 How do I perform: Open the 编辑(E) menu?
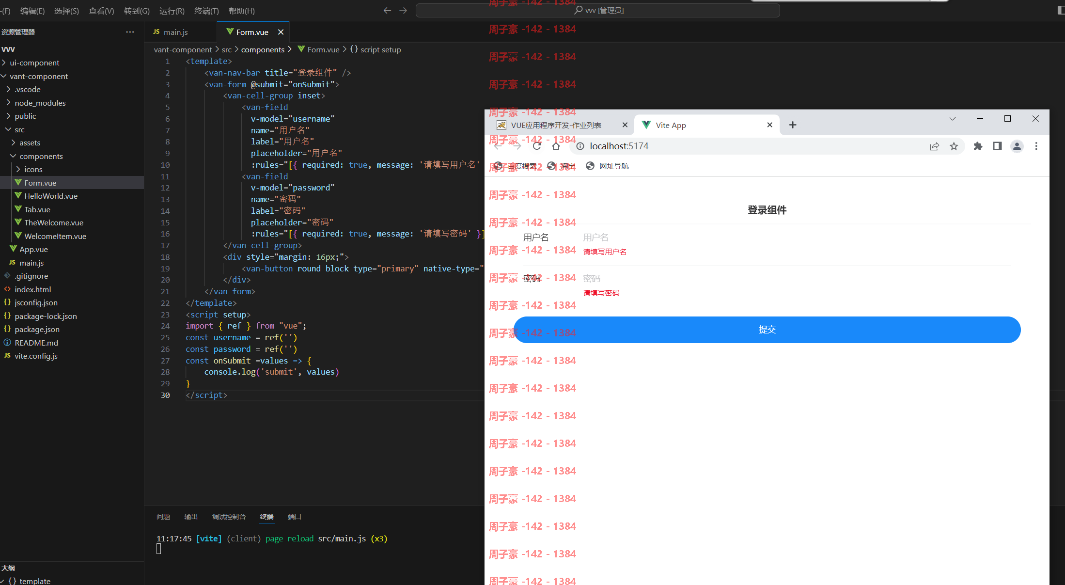[x=32, y=11]
